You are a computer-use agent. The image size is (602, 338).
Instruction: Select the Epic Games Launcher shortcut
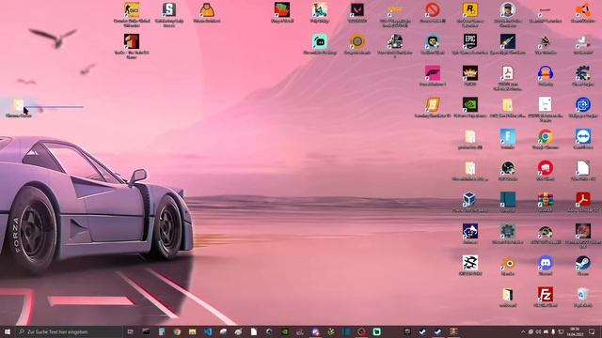470,44
